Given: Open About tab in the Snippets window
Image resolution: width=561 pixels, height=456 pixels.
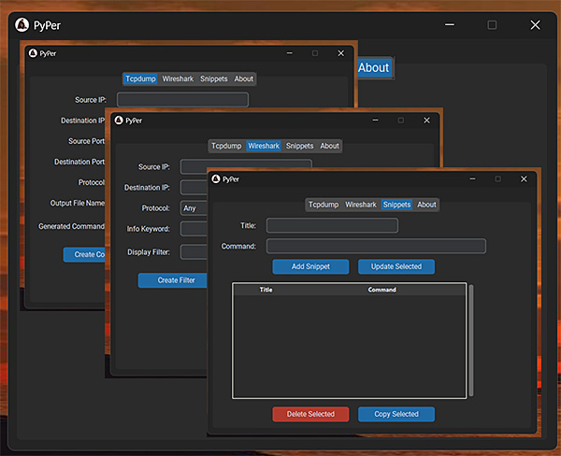Looking at the screenshot, I should pos(426,205).
